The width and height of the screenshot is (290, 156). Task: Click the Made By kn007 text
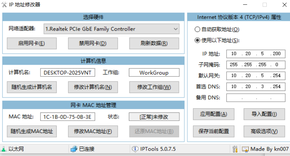(269, 149)
